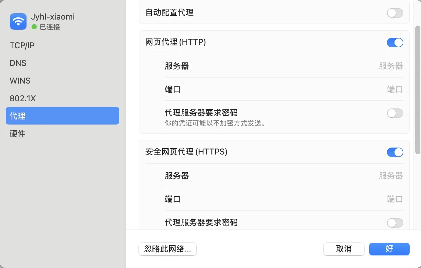The width and height of the screenshot is (421, 268).
Task: Click the blue Wi-Fi icon for Jyhl-xiaomi
Action: [18, 21]
